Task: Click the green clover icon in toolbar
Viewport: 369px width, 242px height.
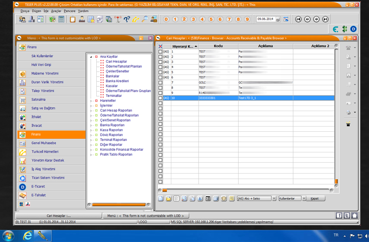Action: (x=345, y=29)
